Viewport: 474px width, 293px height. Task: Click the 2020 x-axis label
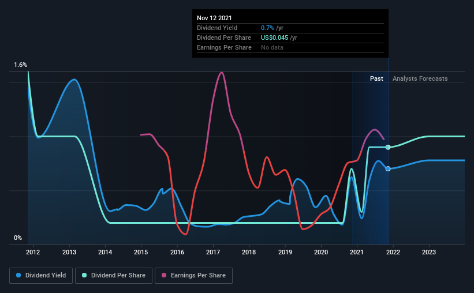click(x=321, y=252)
